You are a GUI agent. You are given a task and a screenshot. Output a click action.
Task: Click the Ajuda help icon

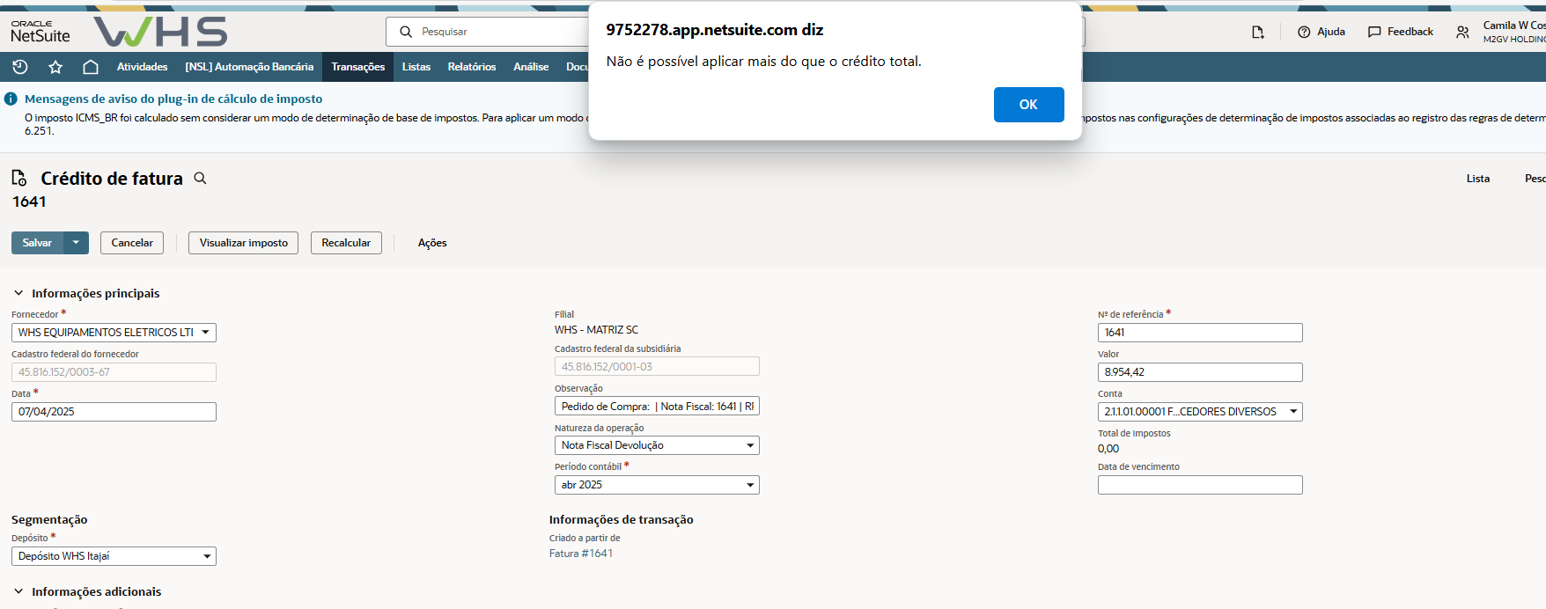1304,32
